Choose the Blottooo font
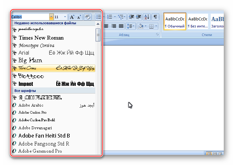Screen dimensions: 234x165 point(53,76)
